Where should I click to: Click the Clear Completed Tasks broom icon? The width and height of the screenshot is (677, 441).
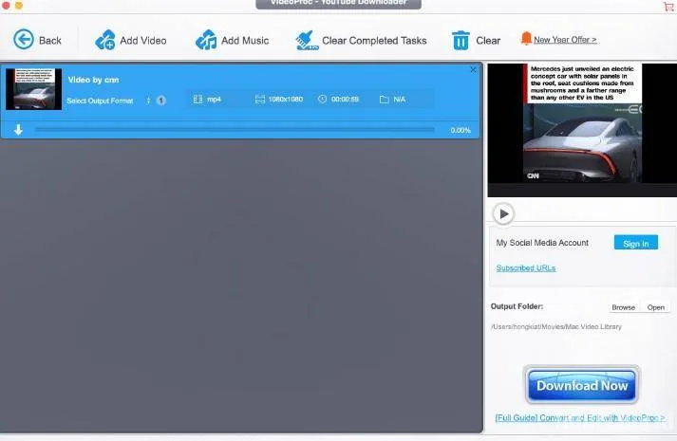coord(306,40)
